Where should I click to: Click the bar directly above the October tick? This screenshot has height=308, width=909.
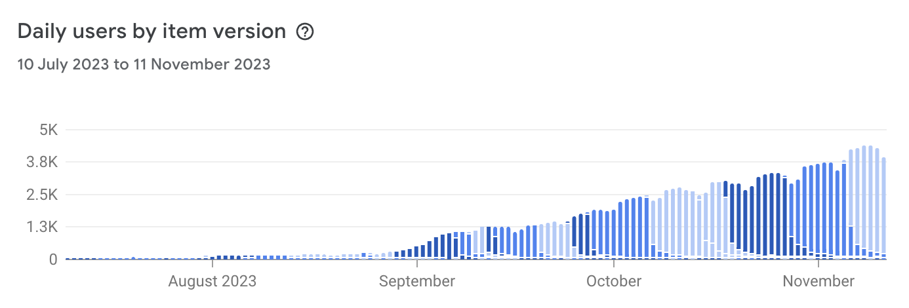(x=614, y=235)
